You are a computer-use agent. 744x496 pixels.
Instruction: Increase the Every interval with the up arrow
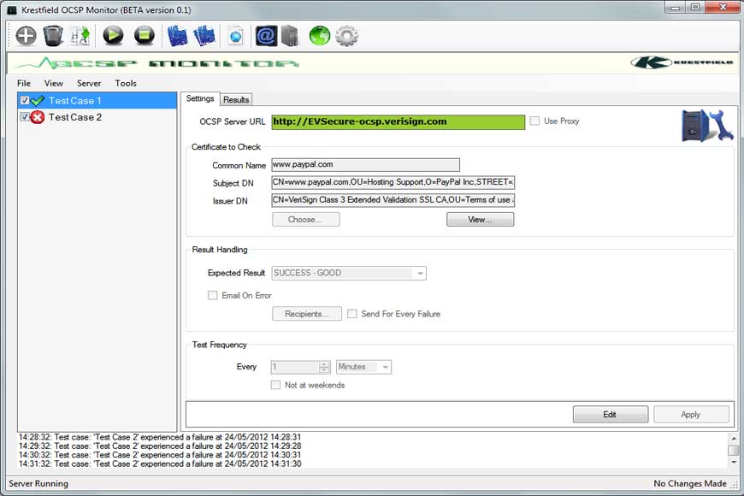tap(325, 364)
